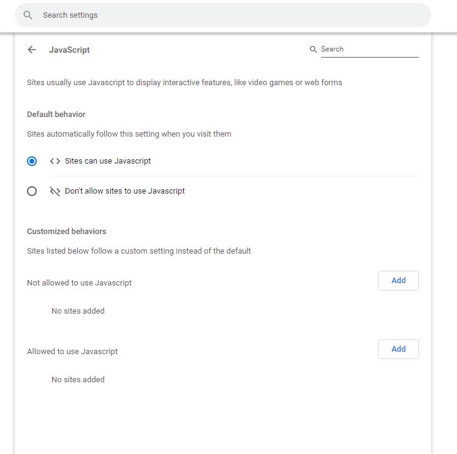The image size is (457, 454).
Task: Select the Sites can use Javascript radio button
Action: (32, 161)
